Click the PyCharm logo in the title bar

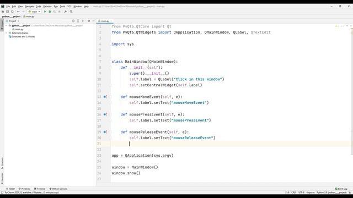(x=3, y=6)
